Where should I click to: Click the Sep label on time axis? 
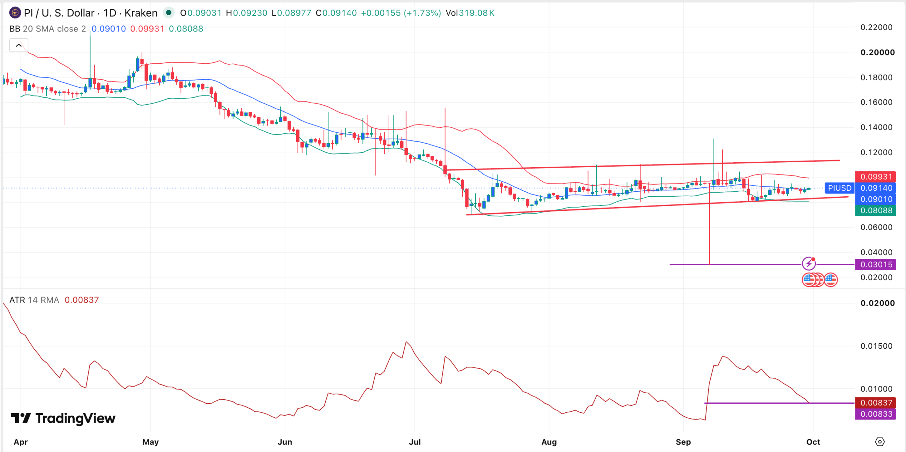point(683,442)
